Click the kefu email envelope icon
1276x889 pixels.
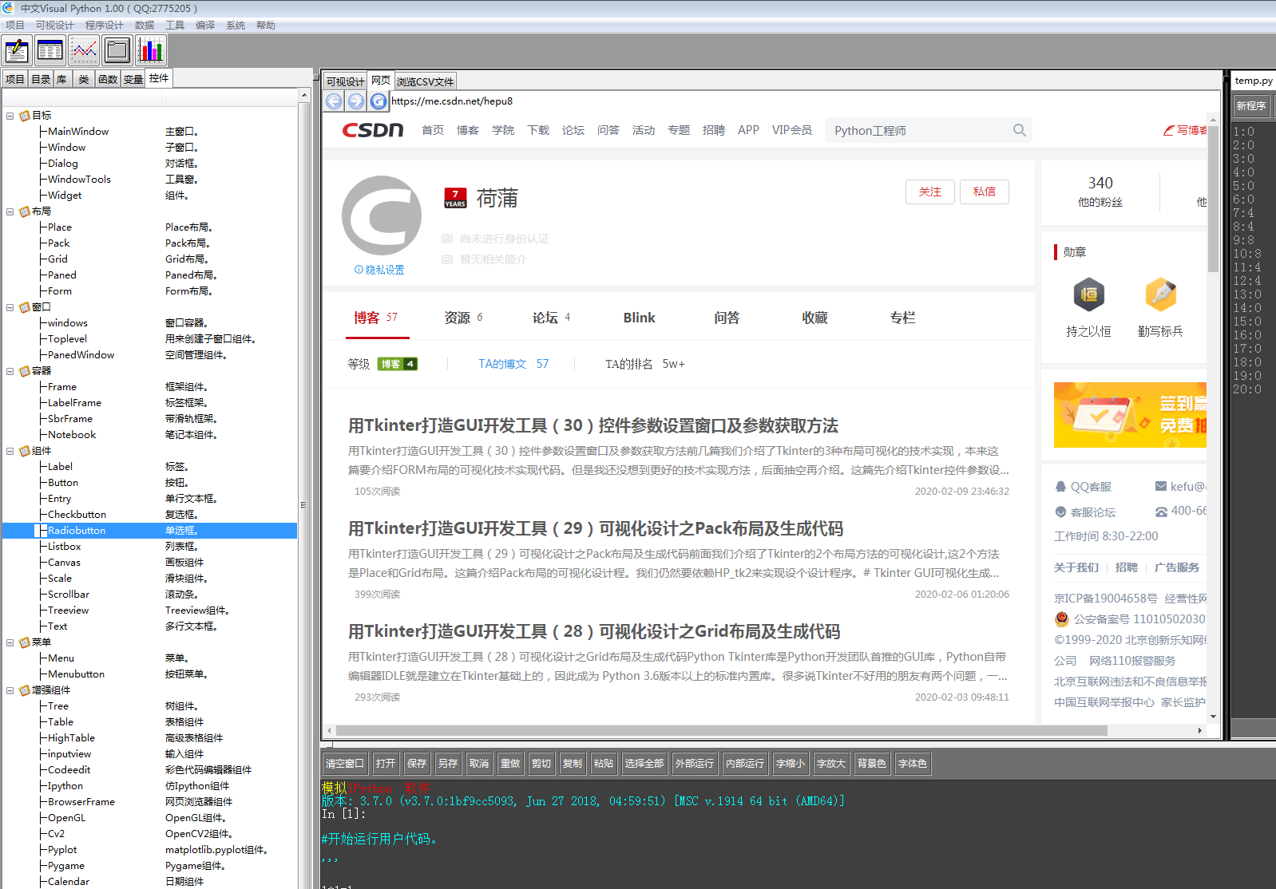pyautogui.click(x=1161, y=486)
